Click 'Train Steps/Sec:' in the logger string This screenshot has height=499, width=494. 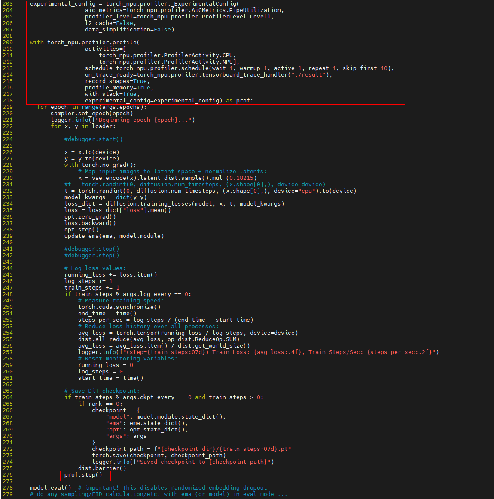click(335, 352)
